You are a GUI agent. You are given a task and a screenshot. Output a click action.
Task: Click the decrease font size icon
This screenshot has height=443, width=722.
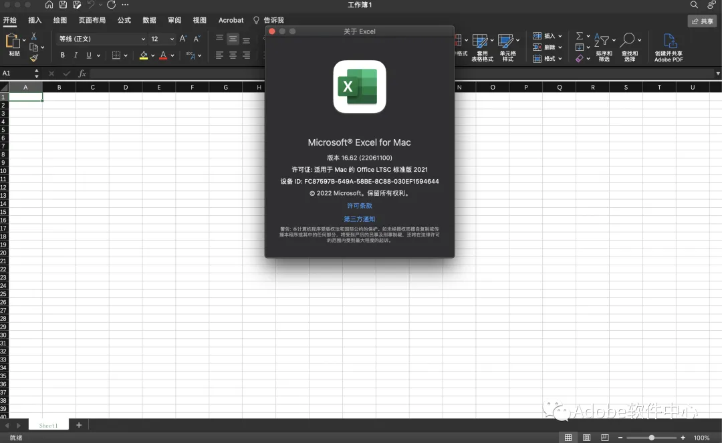(x=197, y=39)
